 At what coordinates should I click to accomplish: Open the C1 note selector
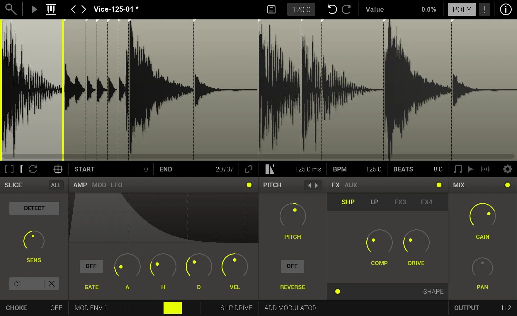point(27,284)
